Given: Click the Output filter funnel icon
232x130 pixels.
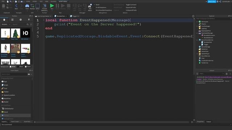Looking at the screenshot, I should [x=197, y=74].
